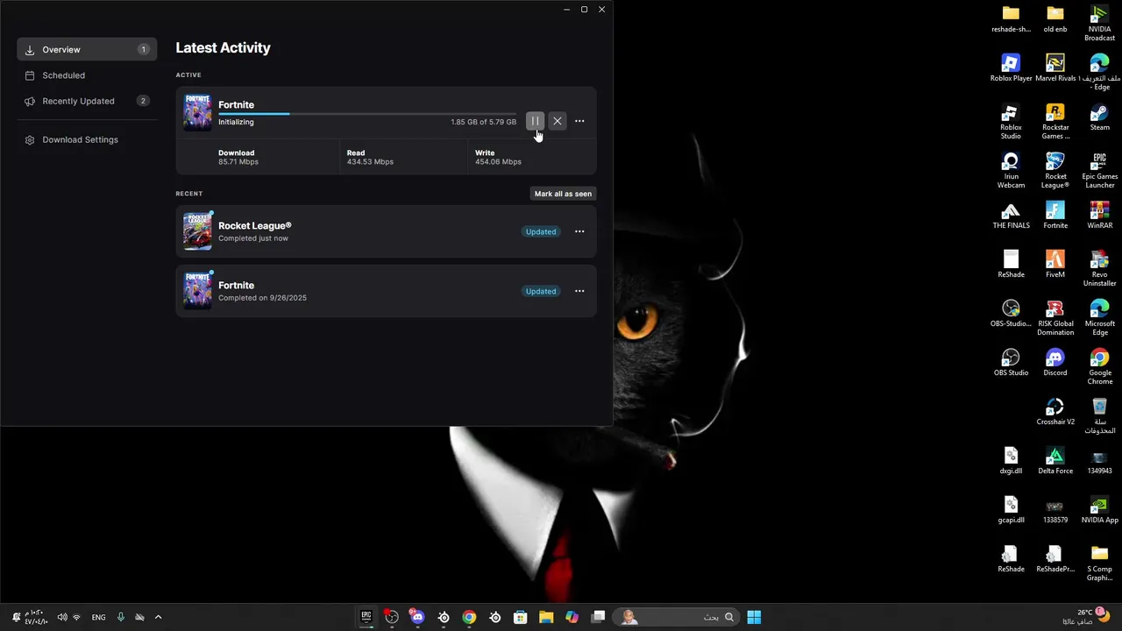This screenshot has height=631, width=1122.
Task: Click the ENG language indicator
Action: coord(98,617)
